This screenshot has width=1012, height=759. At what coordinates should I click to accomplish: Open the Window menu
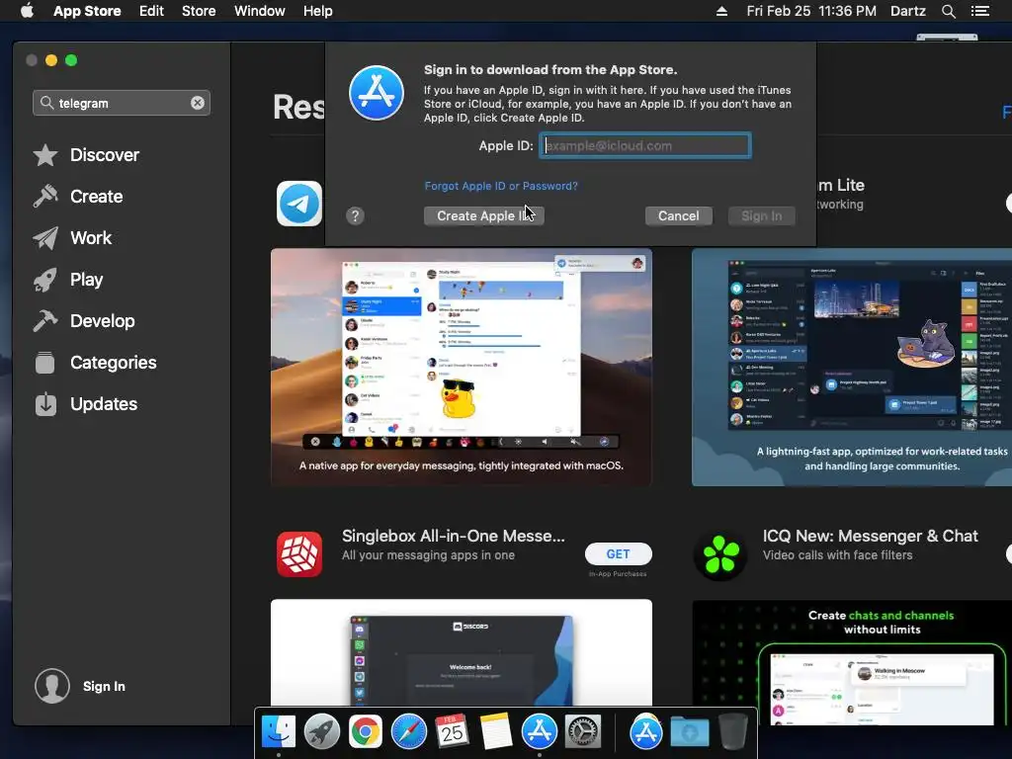tap(260, 11)
